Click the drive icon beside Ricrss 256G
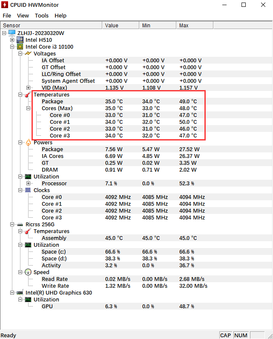Image resolution: width=273 pixels, height=339 pixels. tap(20, 224)
